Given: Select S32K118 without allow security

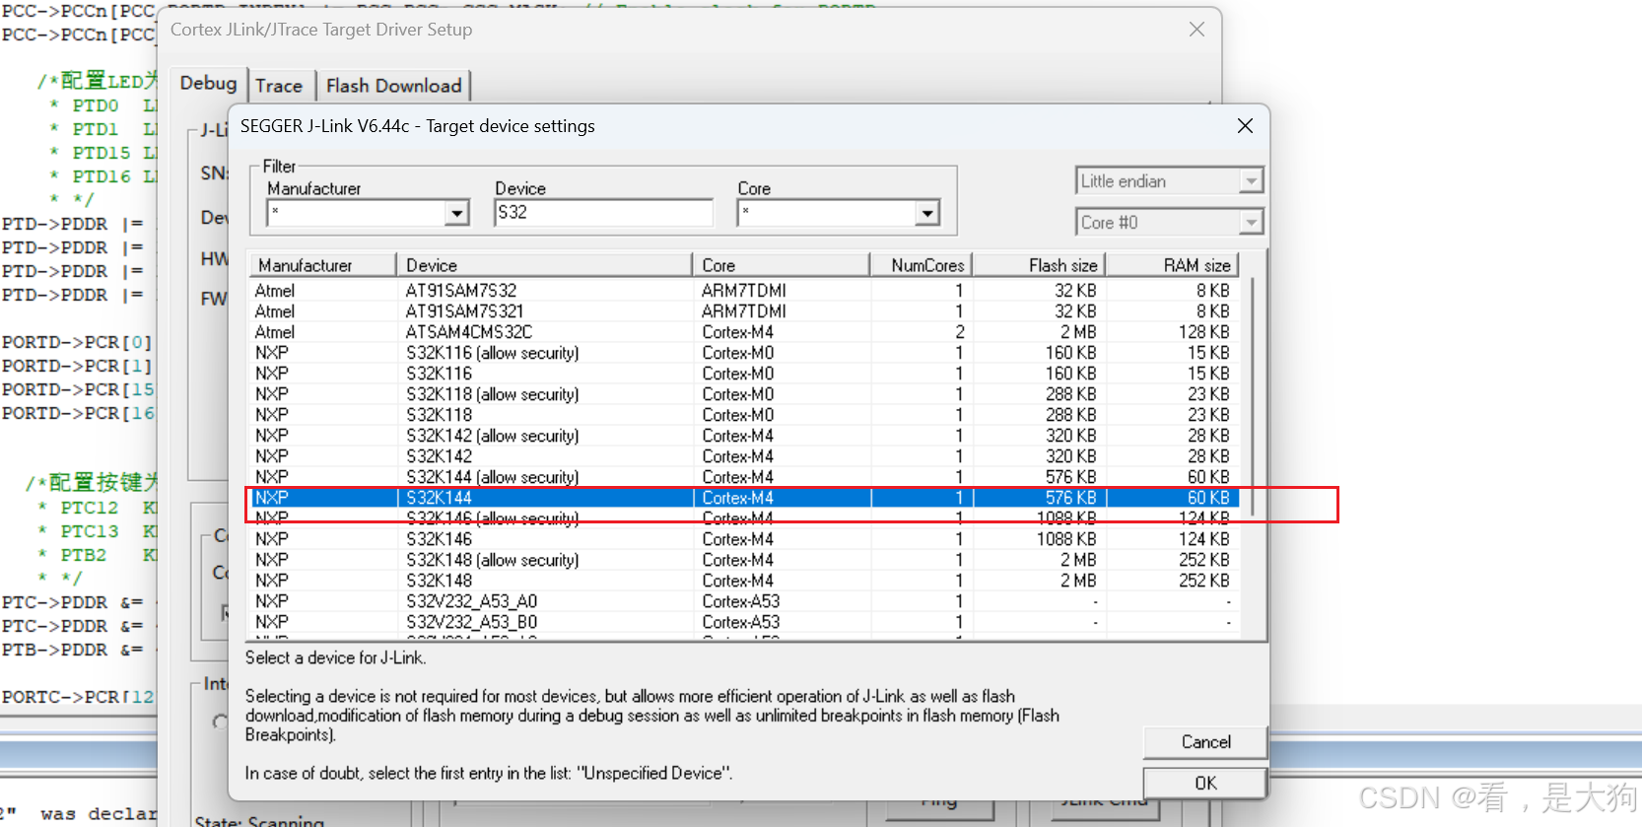Looking at the screenshot, I should click(x=743, y=415).
